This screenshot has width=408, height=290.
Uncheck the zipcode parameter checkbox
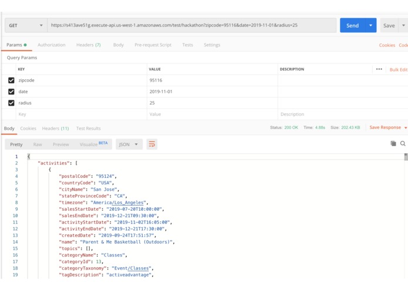click(11, 80)
